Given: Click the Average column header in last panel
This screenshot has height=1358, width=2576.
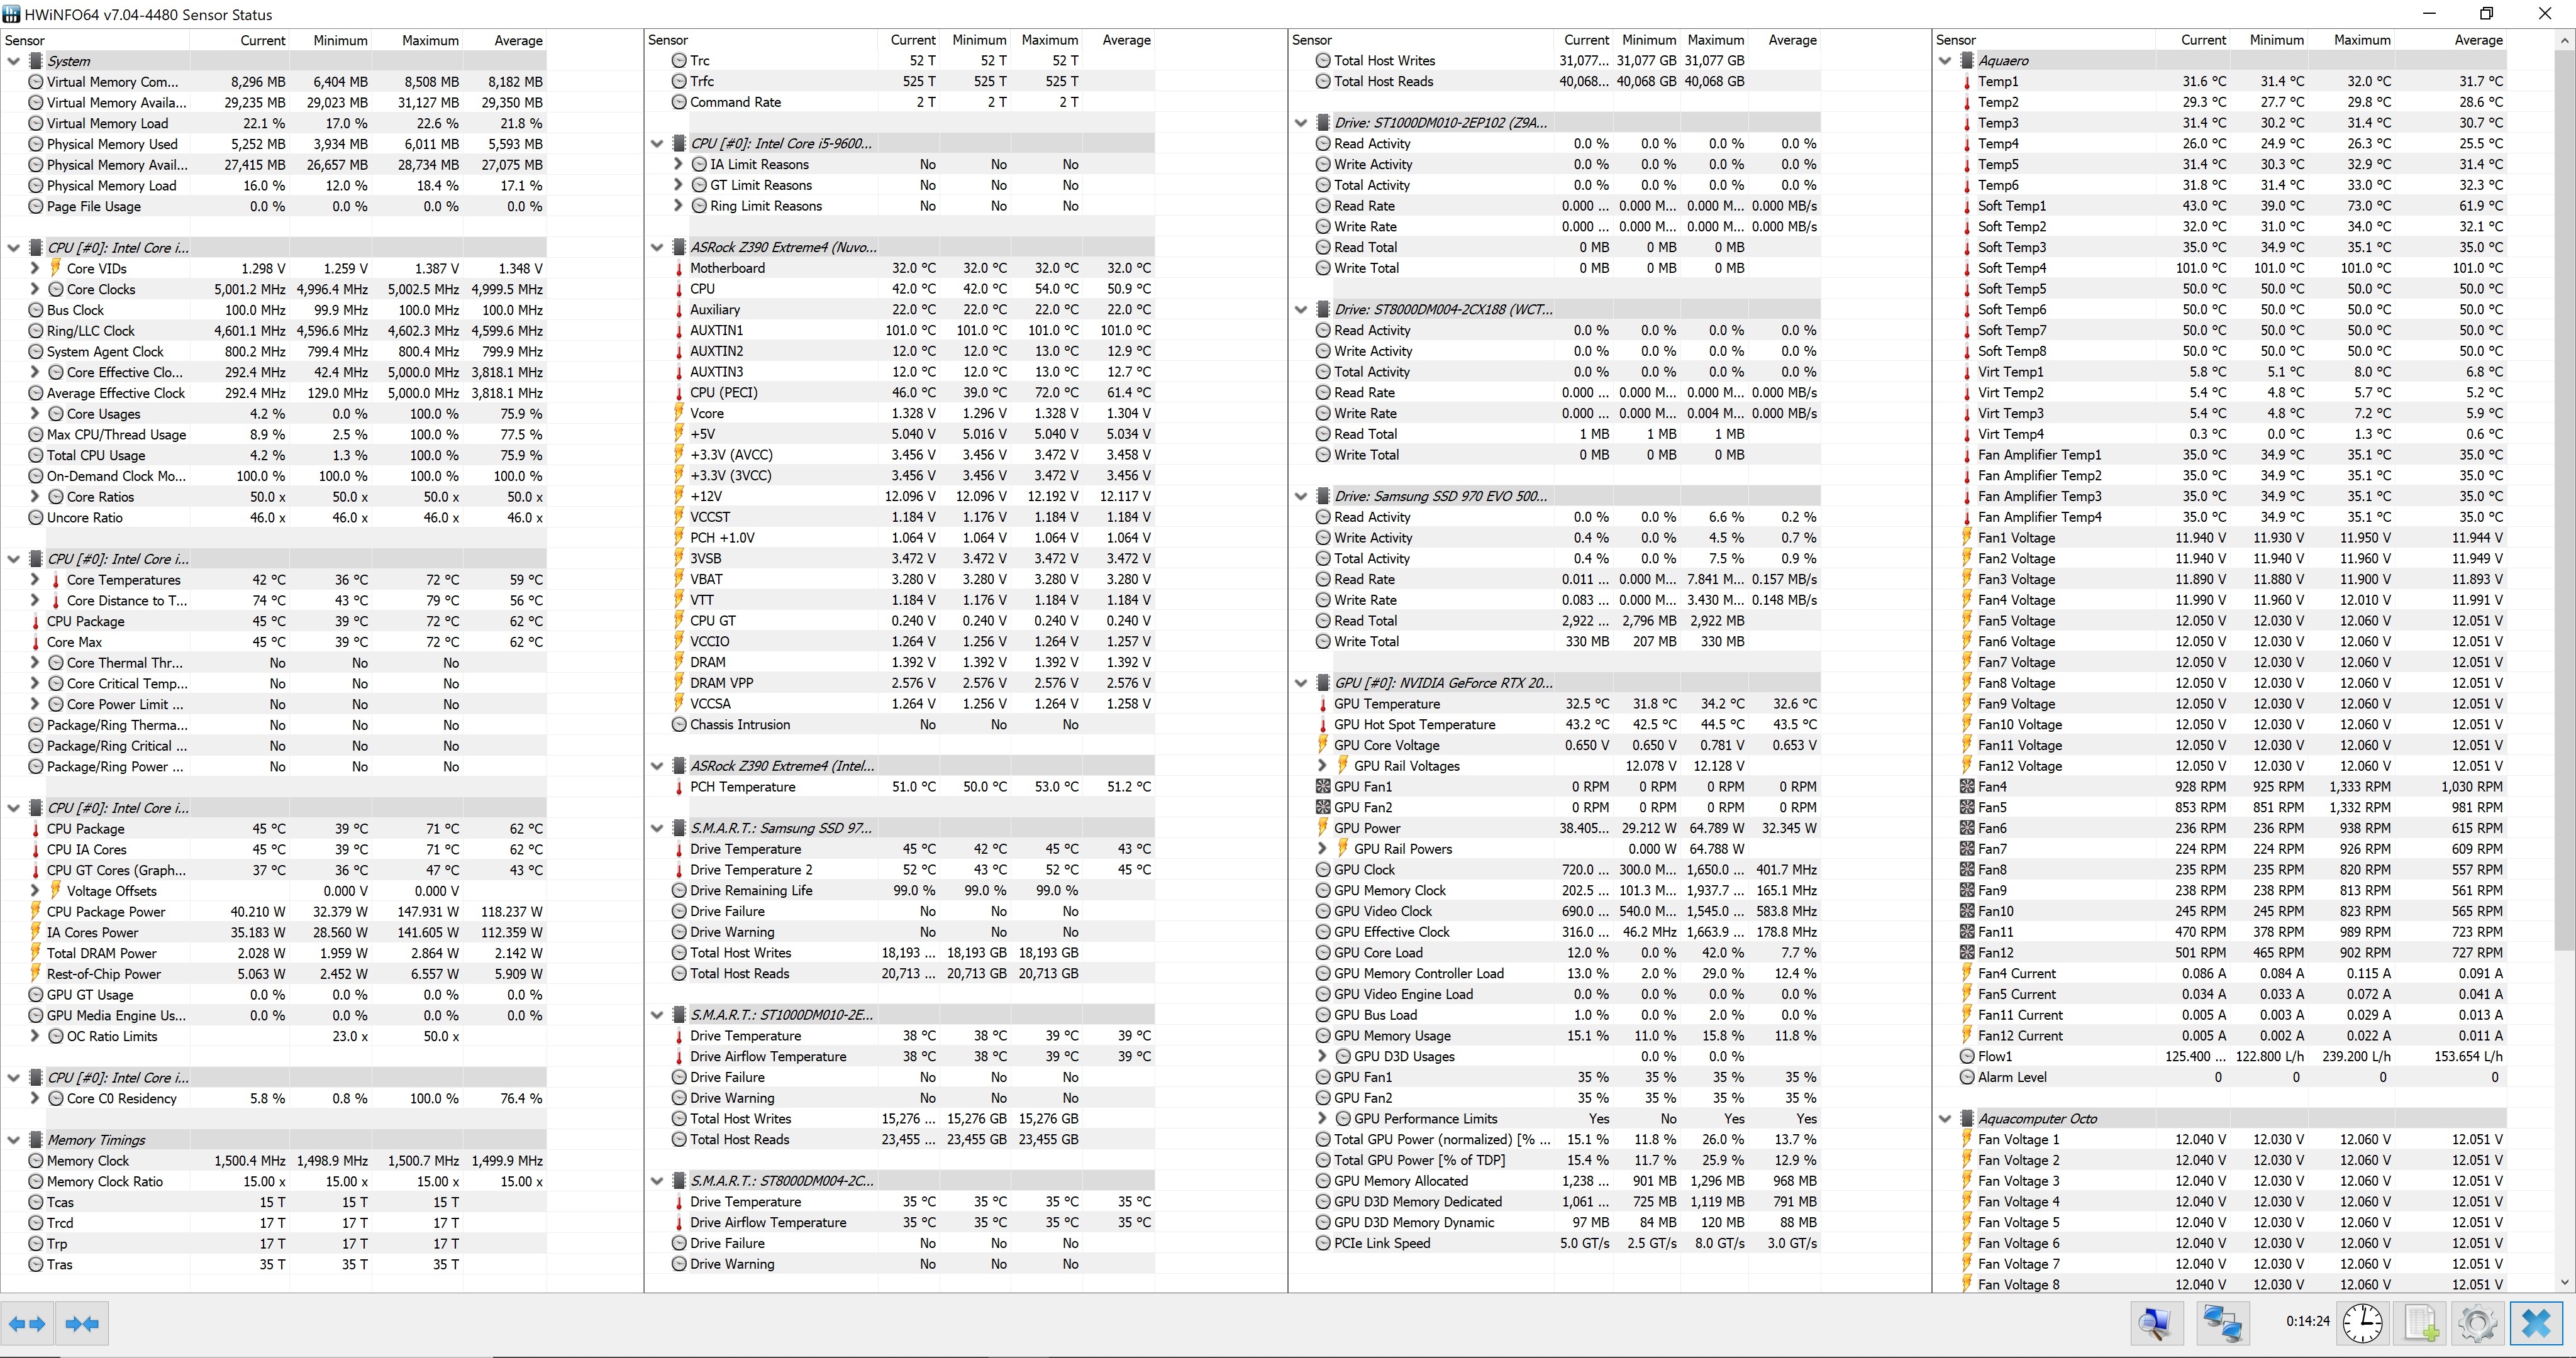Looking at the screenshot, I should [x=2478, y=40].
